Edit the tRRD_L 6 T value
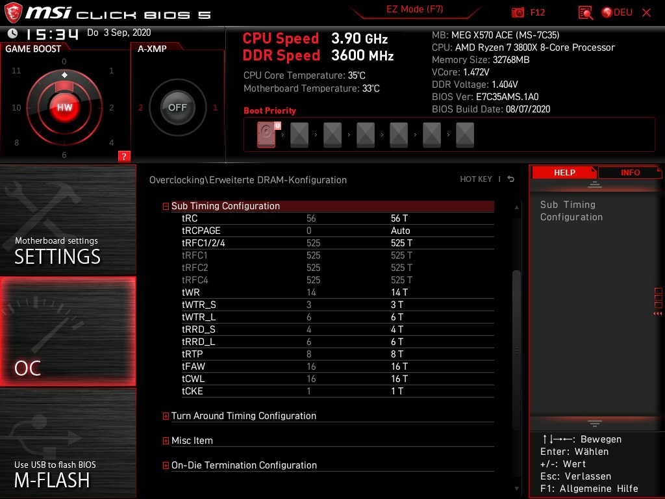The height and width of the screenshot is (499, 665). coord(397,342)
